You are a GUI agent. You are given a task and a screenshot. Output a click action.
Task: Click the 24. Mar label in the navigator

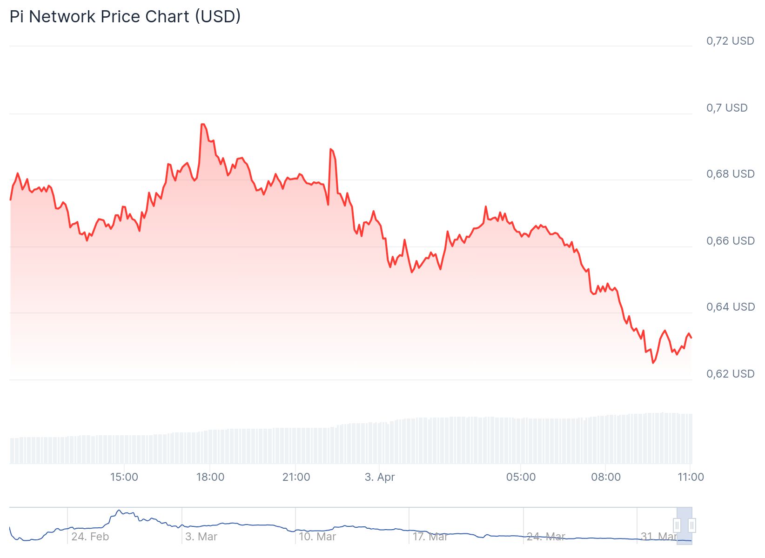[x=546, y=537]
